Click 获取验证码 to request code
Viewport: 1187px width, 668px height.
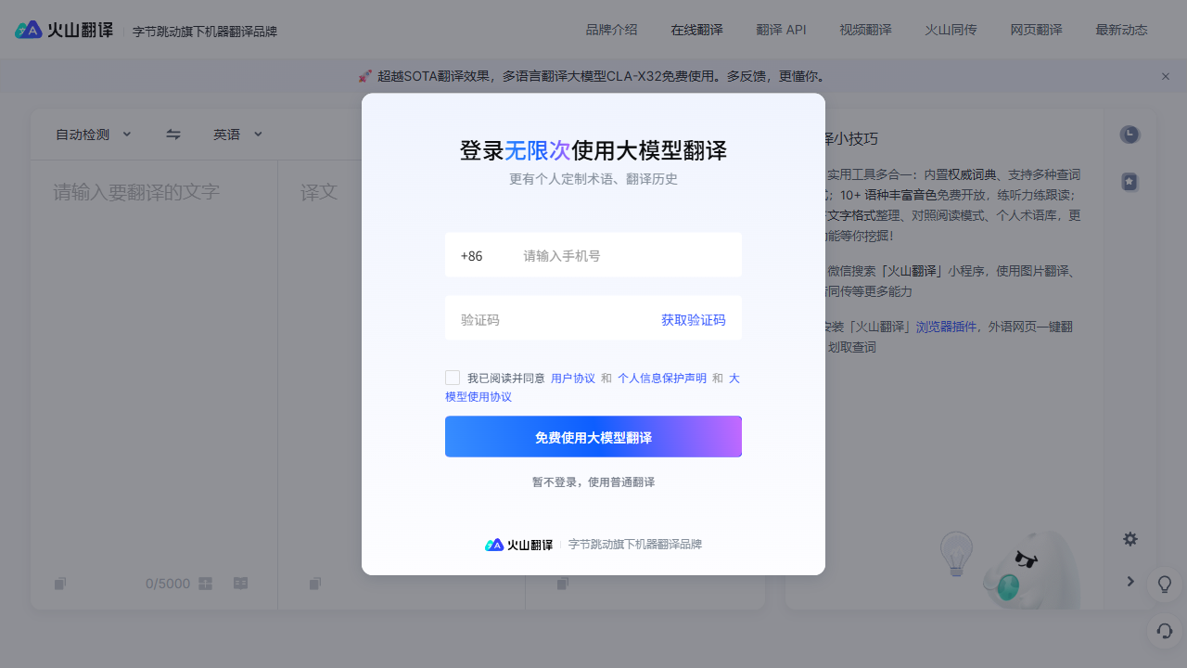point(693,320)
